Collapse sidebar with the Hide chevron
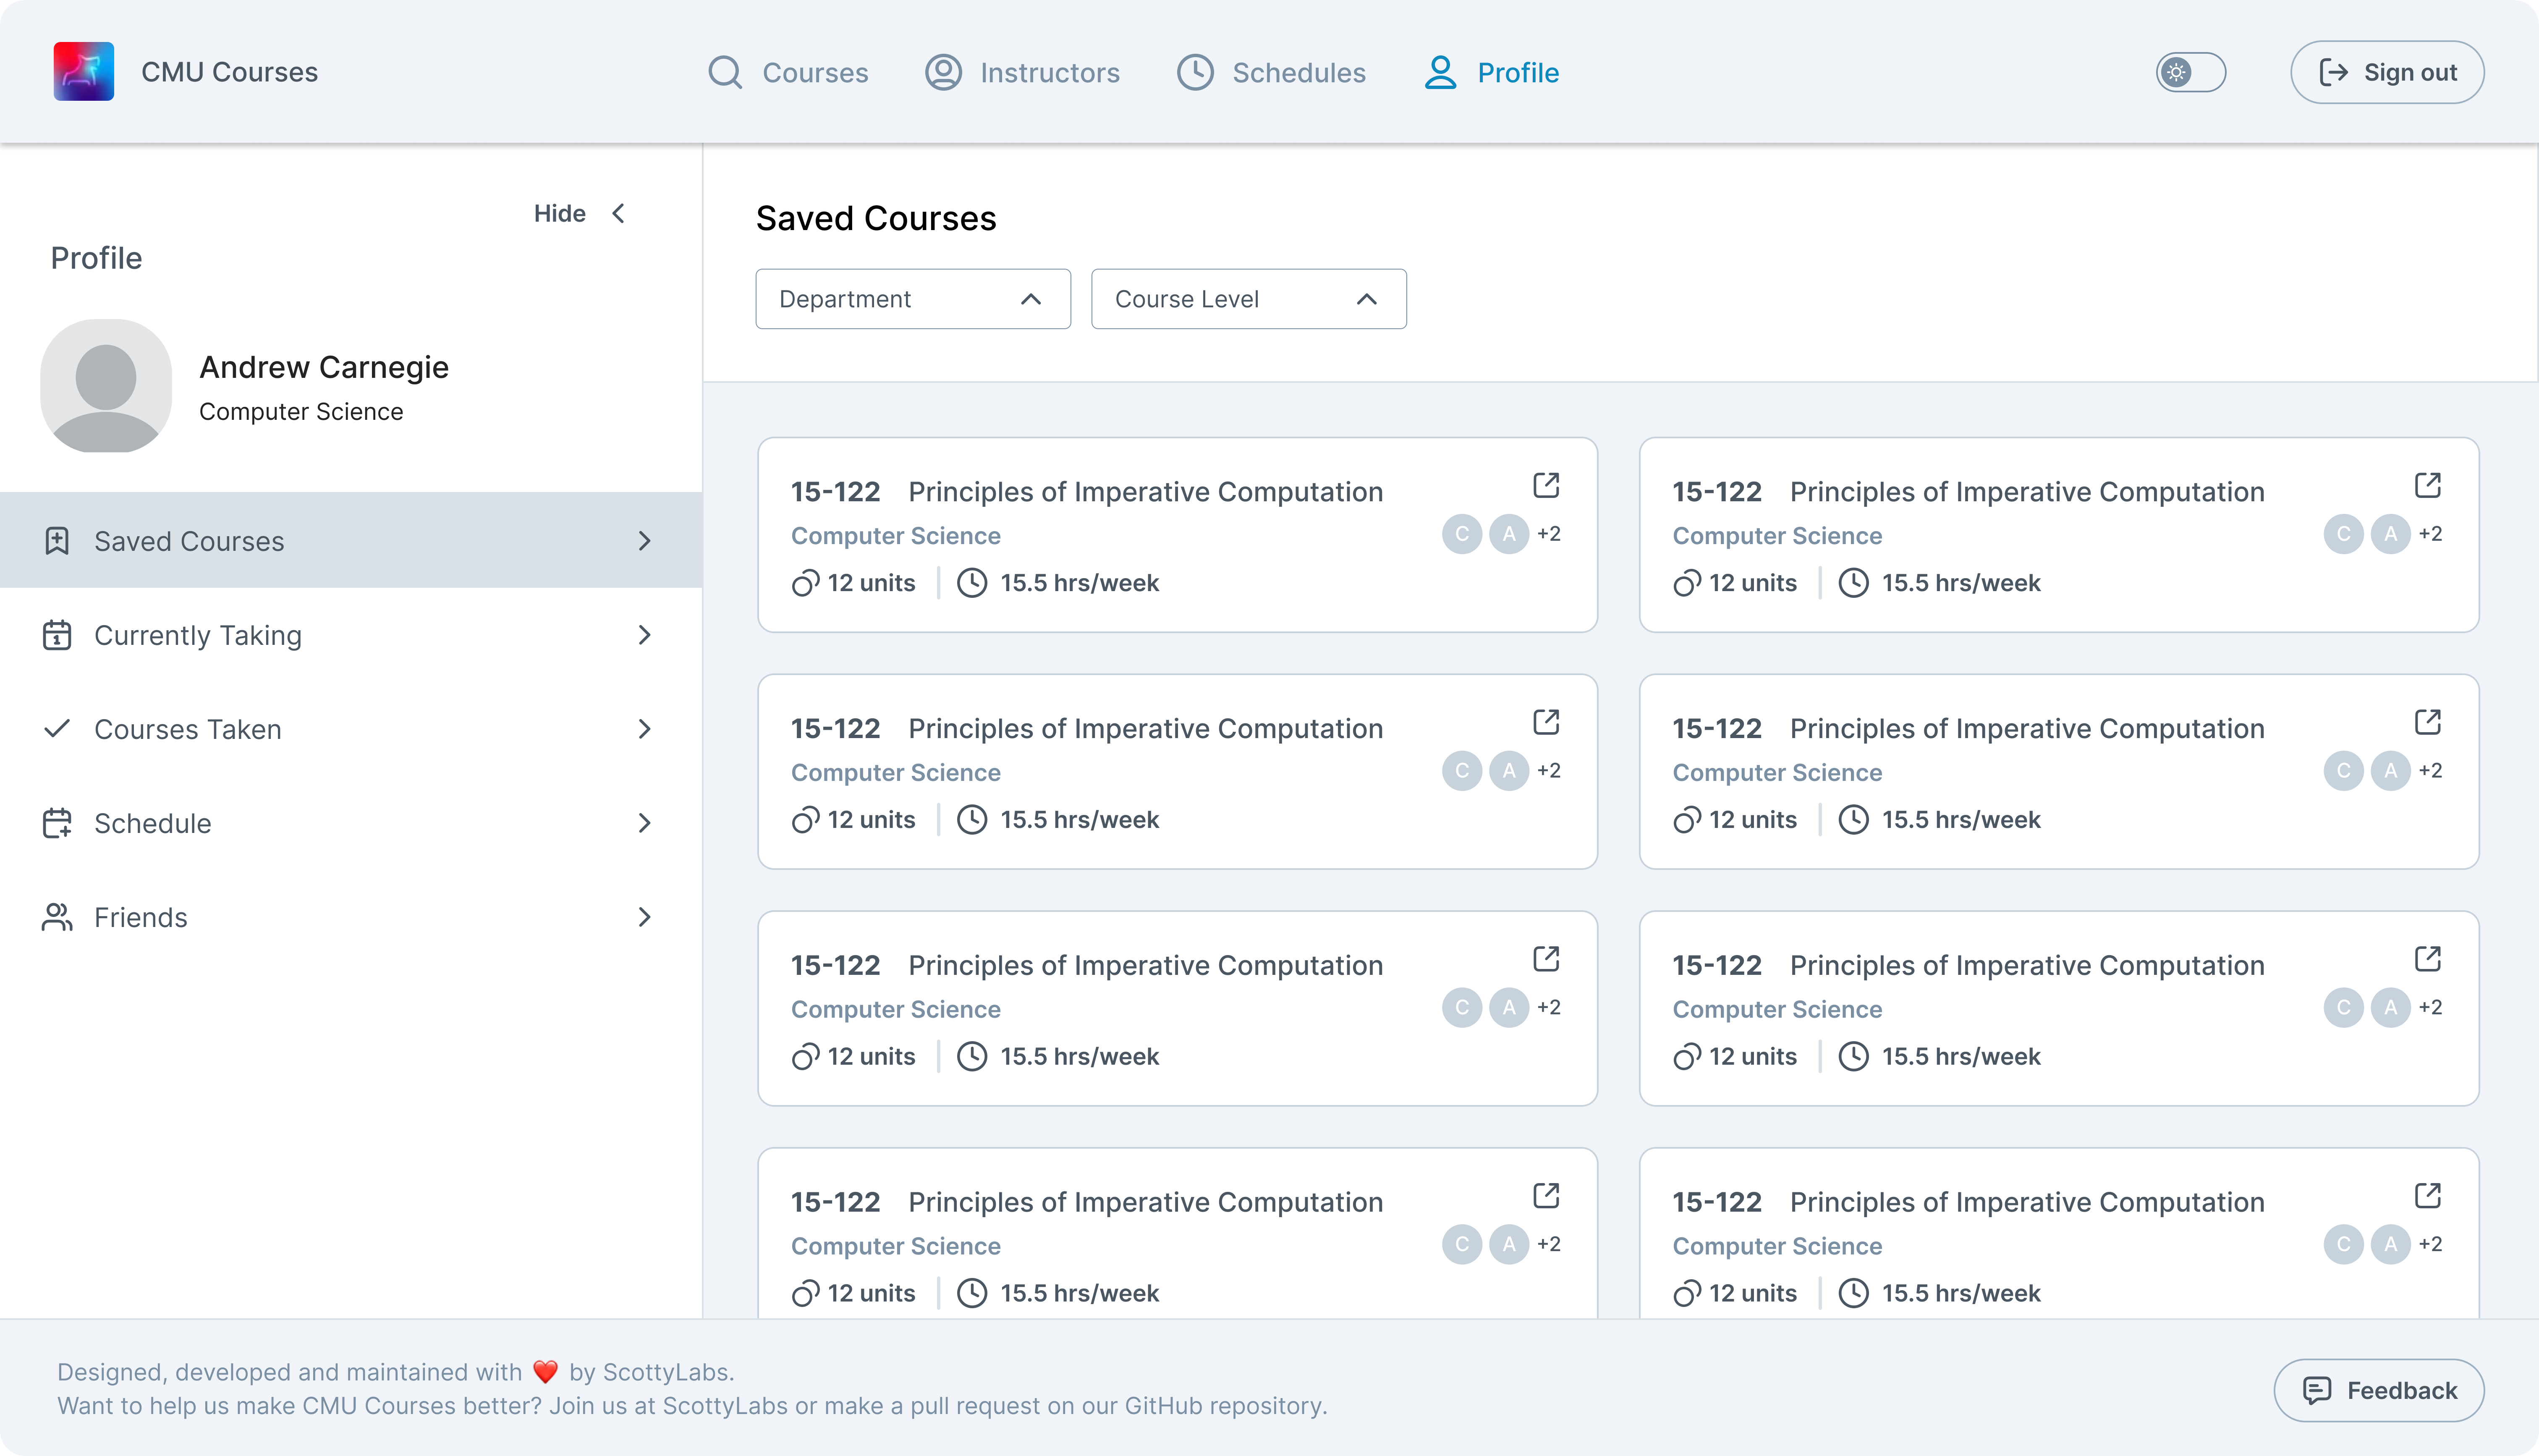This screenshot has width=2539, height=1456. pos(619,213)
